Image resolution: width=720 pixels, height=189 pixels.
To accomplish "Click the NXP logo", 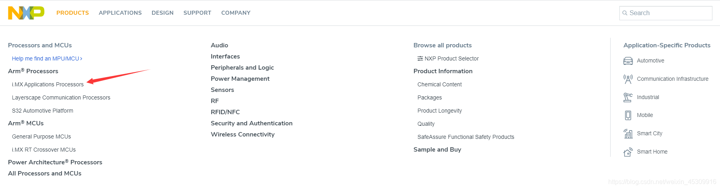I will click(26, 13).
